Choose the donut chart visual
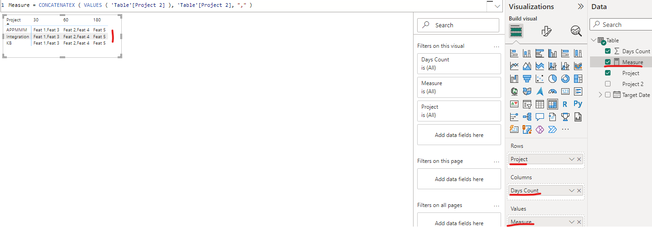This screenshot has width=652, height=227. [x=565, y=79]
